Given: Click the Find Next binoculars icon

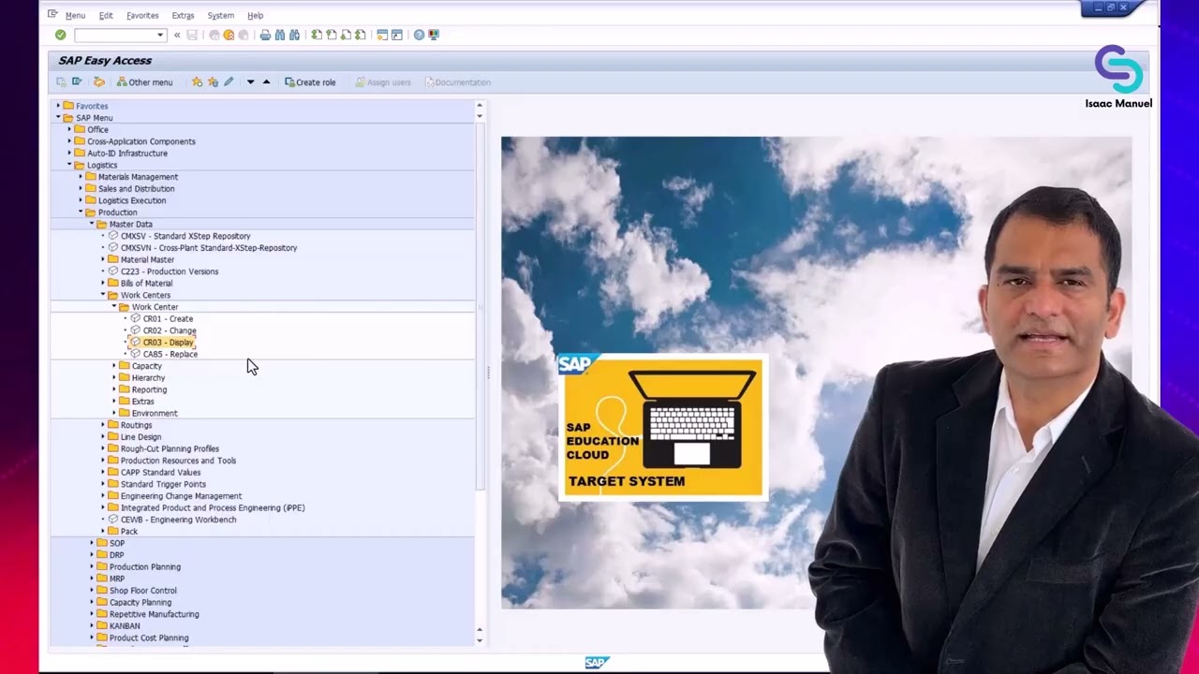Looking at the screenshot, I should click(x=294, y=35).
